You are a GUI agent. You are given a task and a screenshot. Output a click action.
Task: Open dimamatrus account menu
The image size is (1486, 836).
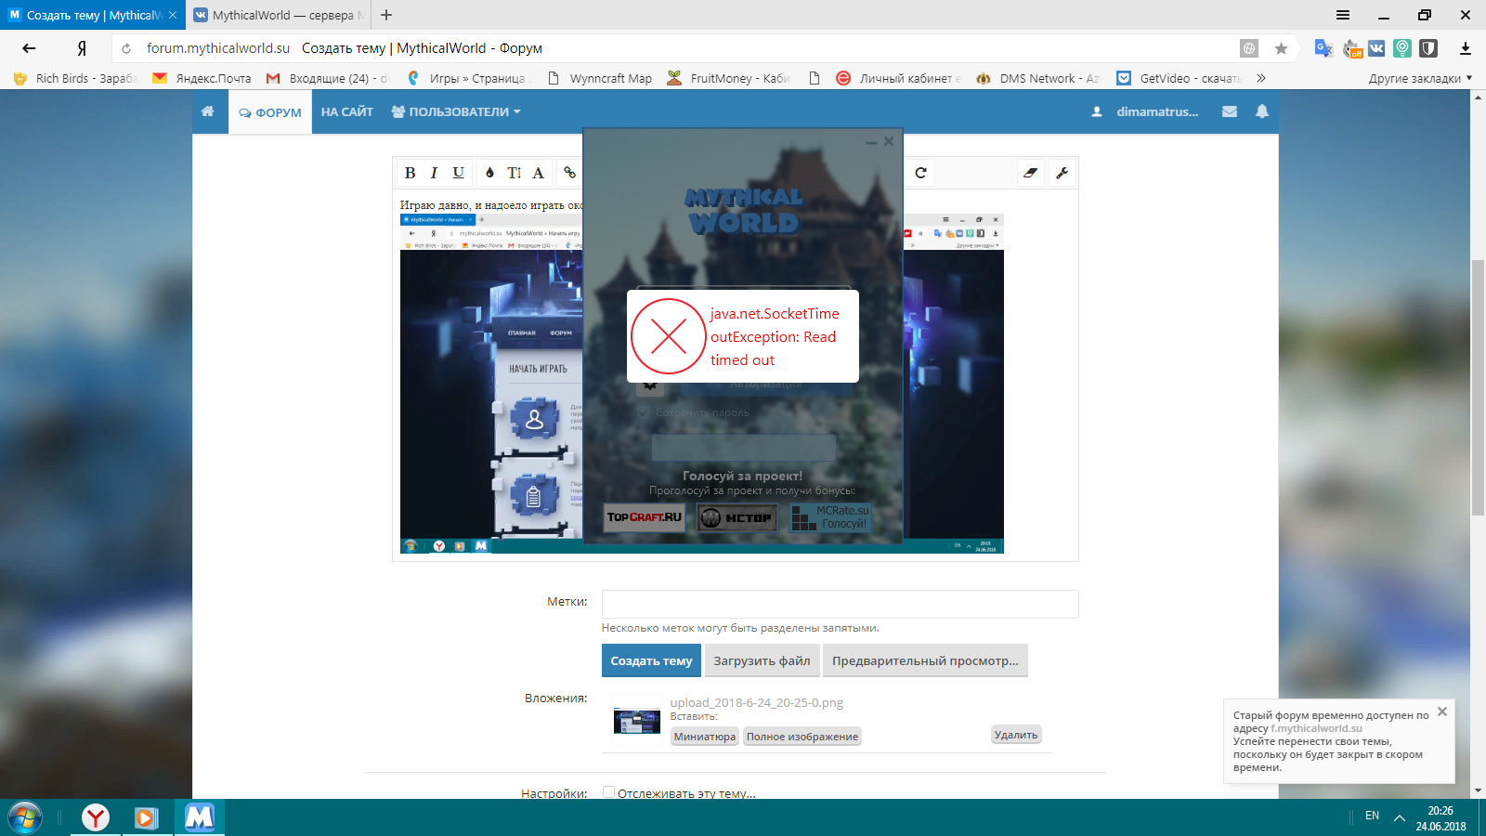pos(1146,111)
